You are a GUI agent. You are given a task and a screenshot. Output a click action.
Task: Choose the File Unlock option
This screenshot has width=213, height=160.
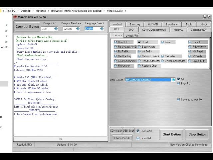pyautogui.click(x=115, y=66)
